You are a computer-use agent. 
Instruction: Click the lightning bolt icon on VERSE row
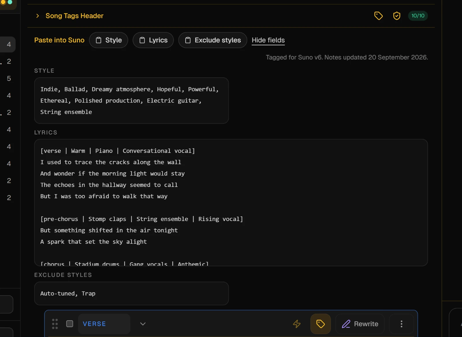(297, 324)
